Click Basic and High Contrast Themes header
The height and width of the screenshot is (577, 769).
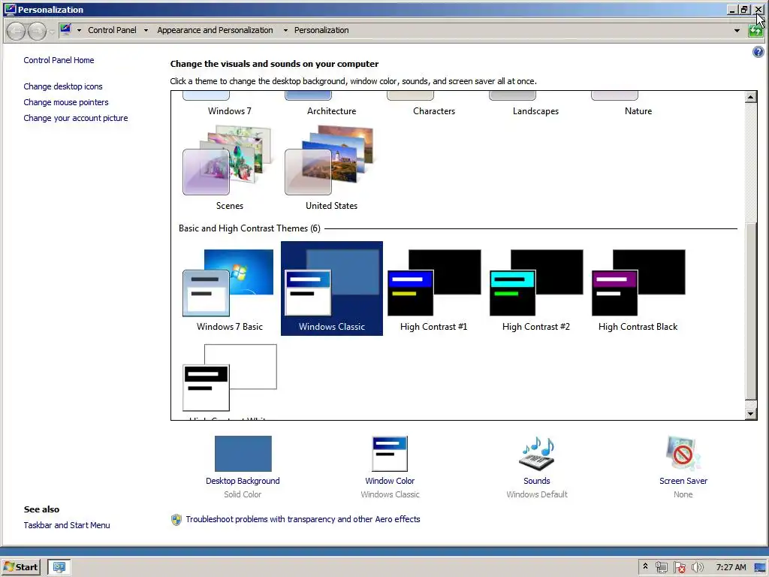249,228
